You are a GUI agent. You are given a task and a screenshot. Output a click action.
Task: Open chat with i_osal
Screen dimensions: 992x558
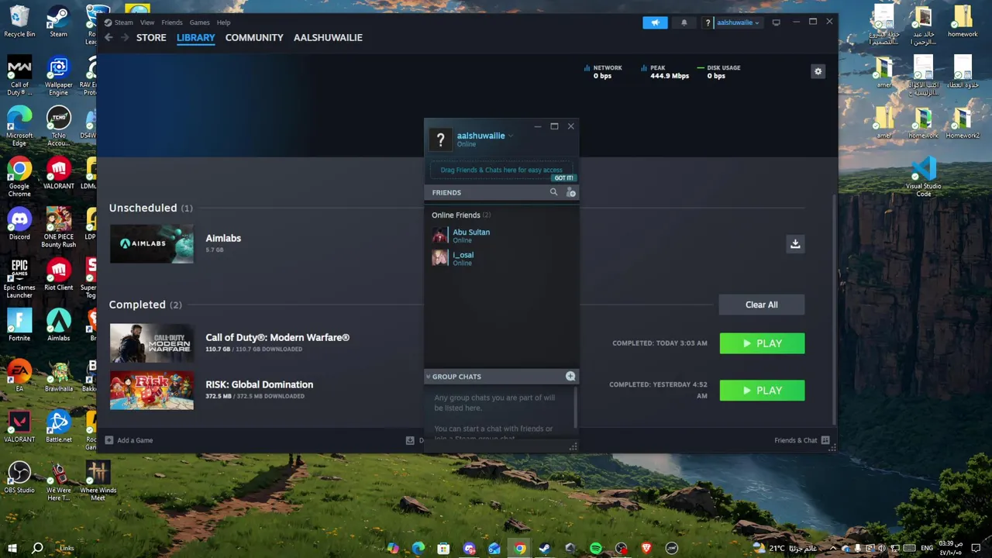coord(501,258)
